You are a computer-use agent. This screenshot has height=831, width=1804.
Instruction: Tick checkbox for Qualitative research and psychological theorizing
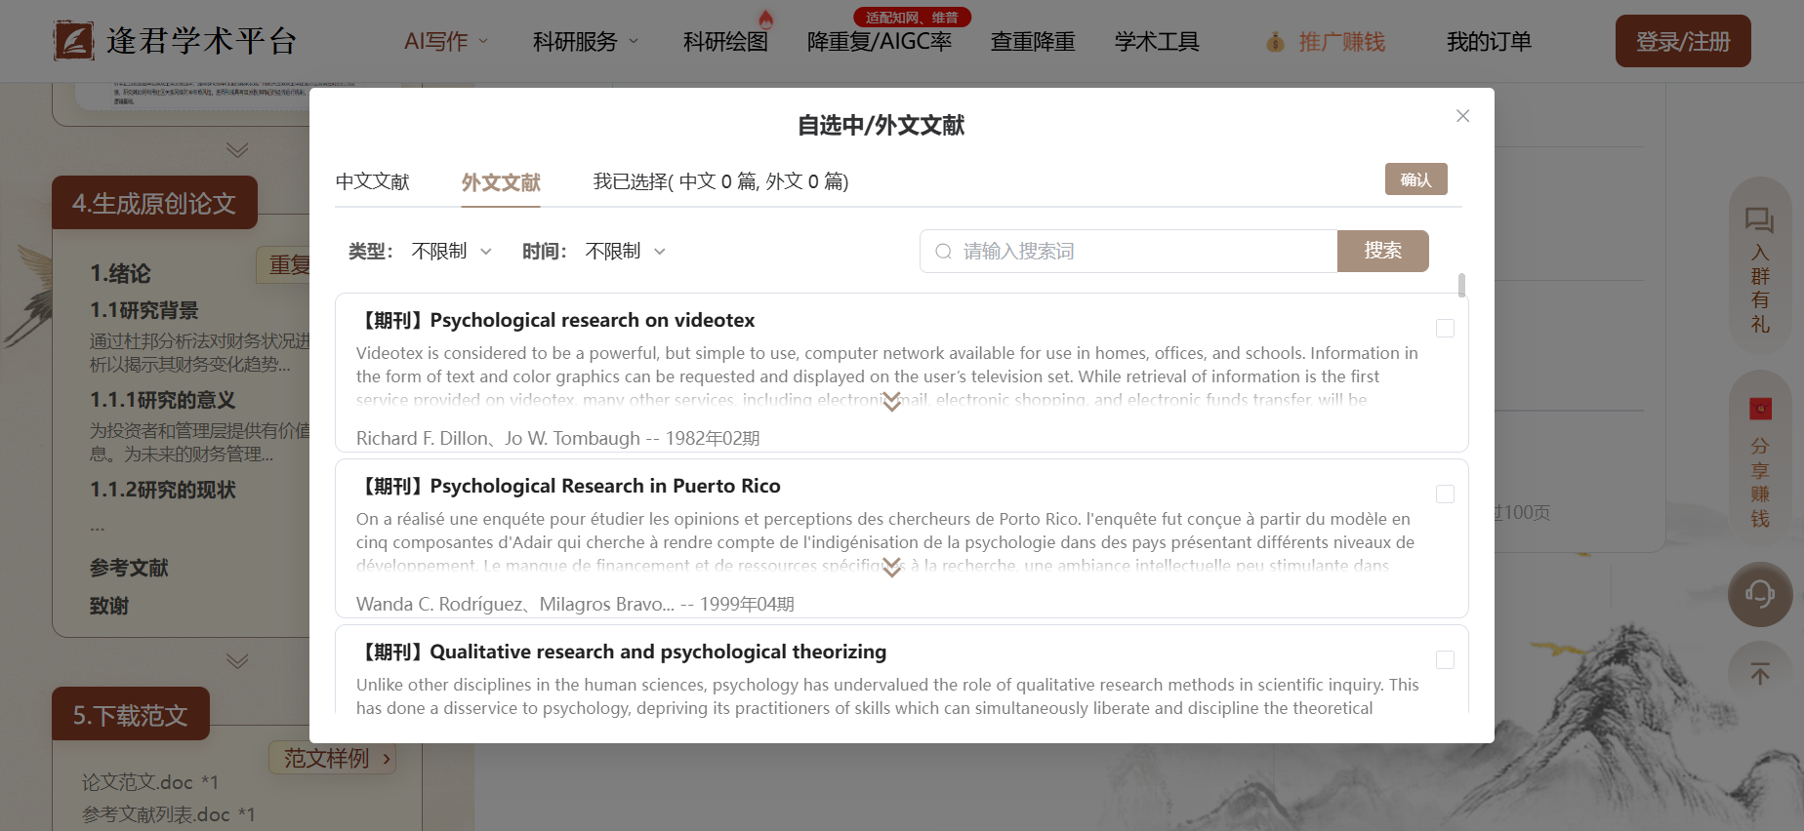coord(1445,660)
